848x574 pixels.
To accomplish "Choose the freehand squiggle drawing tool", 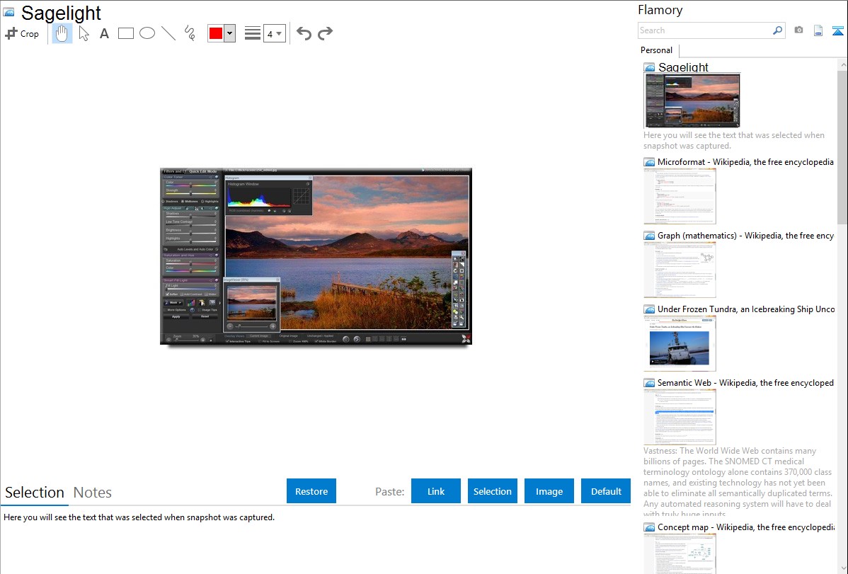I will [190, 33].
